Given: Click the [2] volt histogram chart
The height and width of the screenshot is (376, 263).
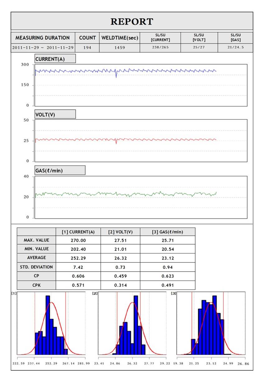Looking at the screenshot, I should click(132, 323).
